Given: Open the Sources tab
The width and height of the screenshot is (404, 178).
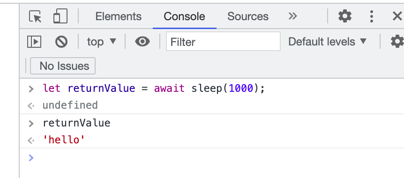Looking at the screenshot, I should pos(248,16).
